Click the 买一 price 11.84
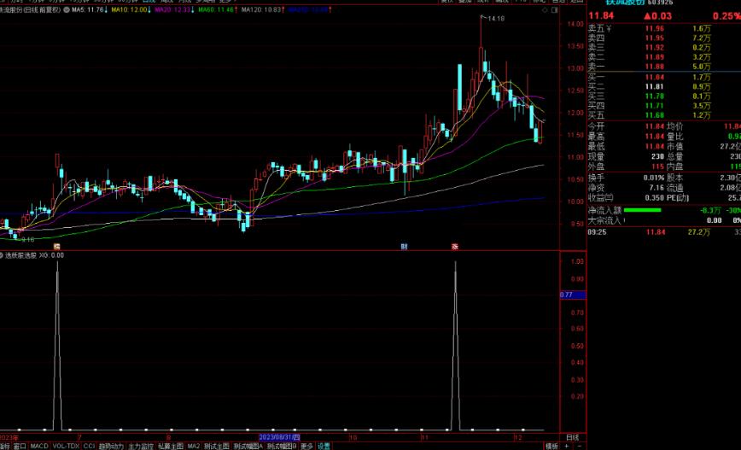 (655, 77)
